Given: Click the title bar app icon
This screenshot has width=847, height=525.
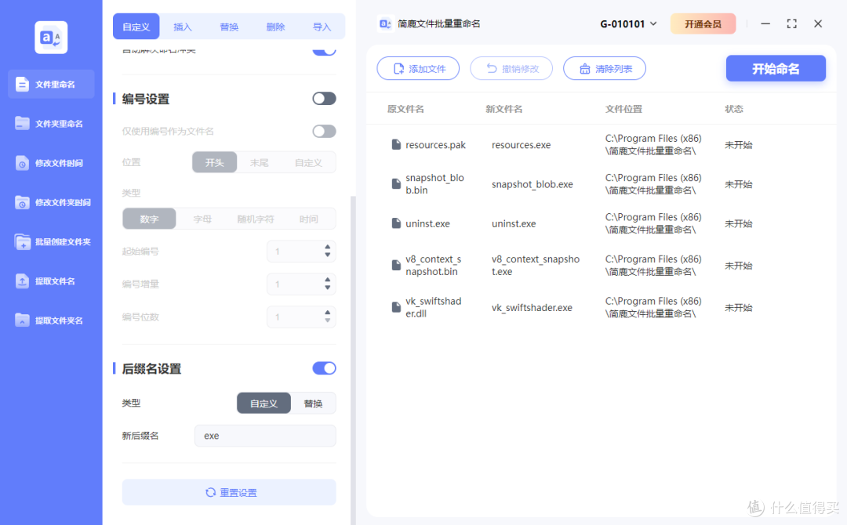Looking at the screenshot, I should pos(385,24).
